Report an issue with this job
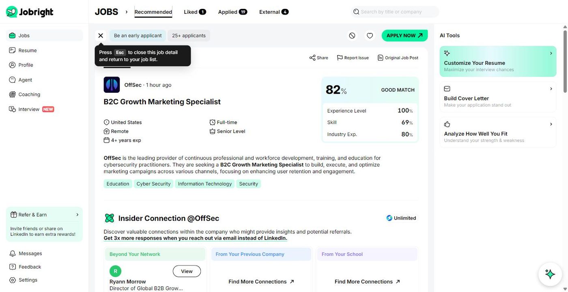This screenshot has height=292, width=568. coord(353,58)
